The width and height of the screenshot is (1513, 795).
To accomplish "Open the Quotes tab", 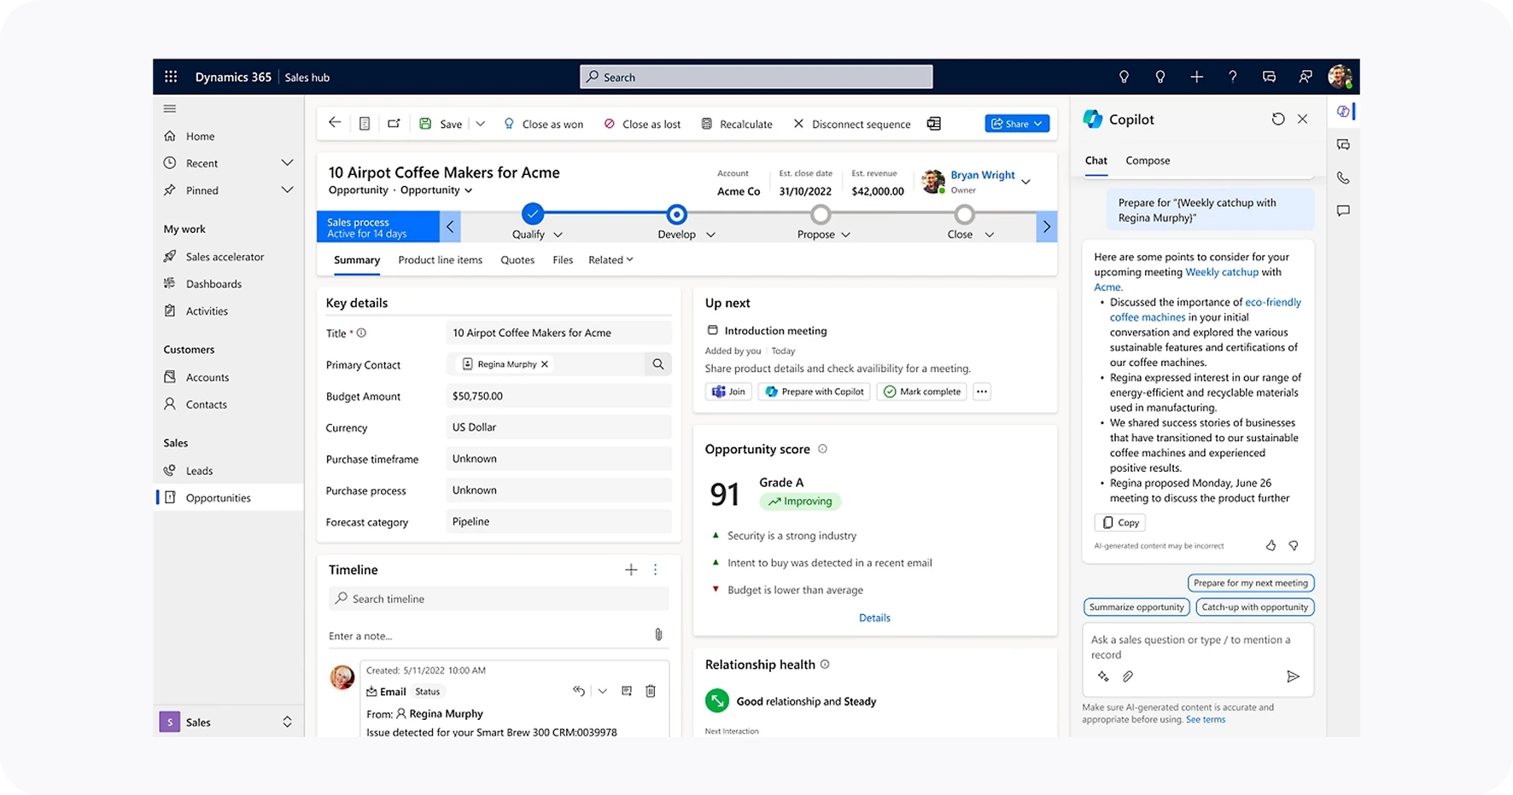I will pos(517,260).
